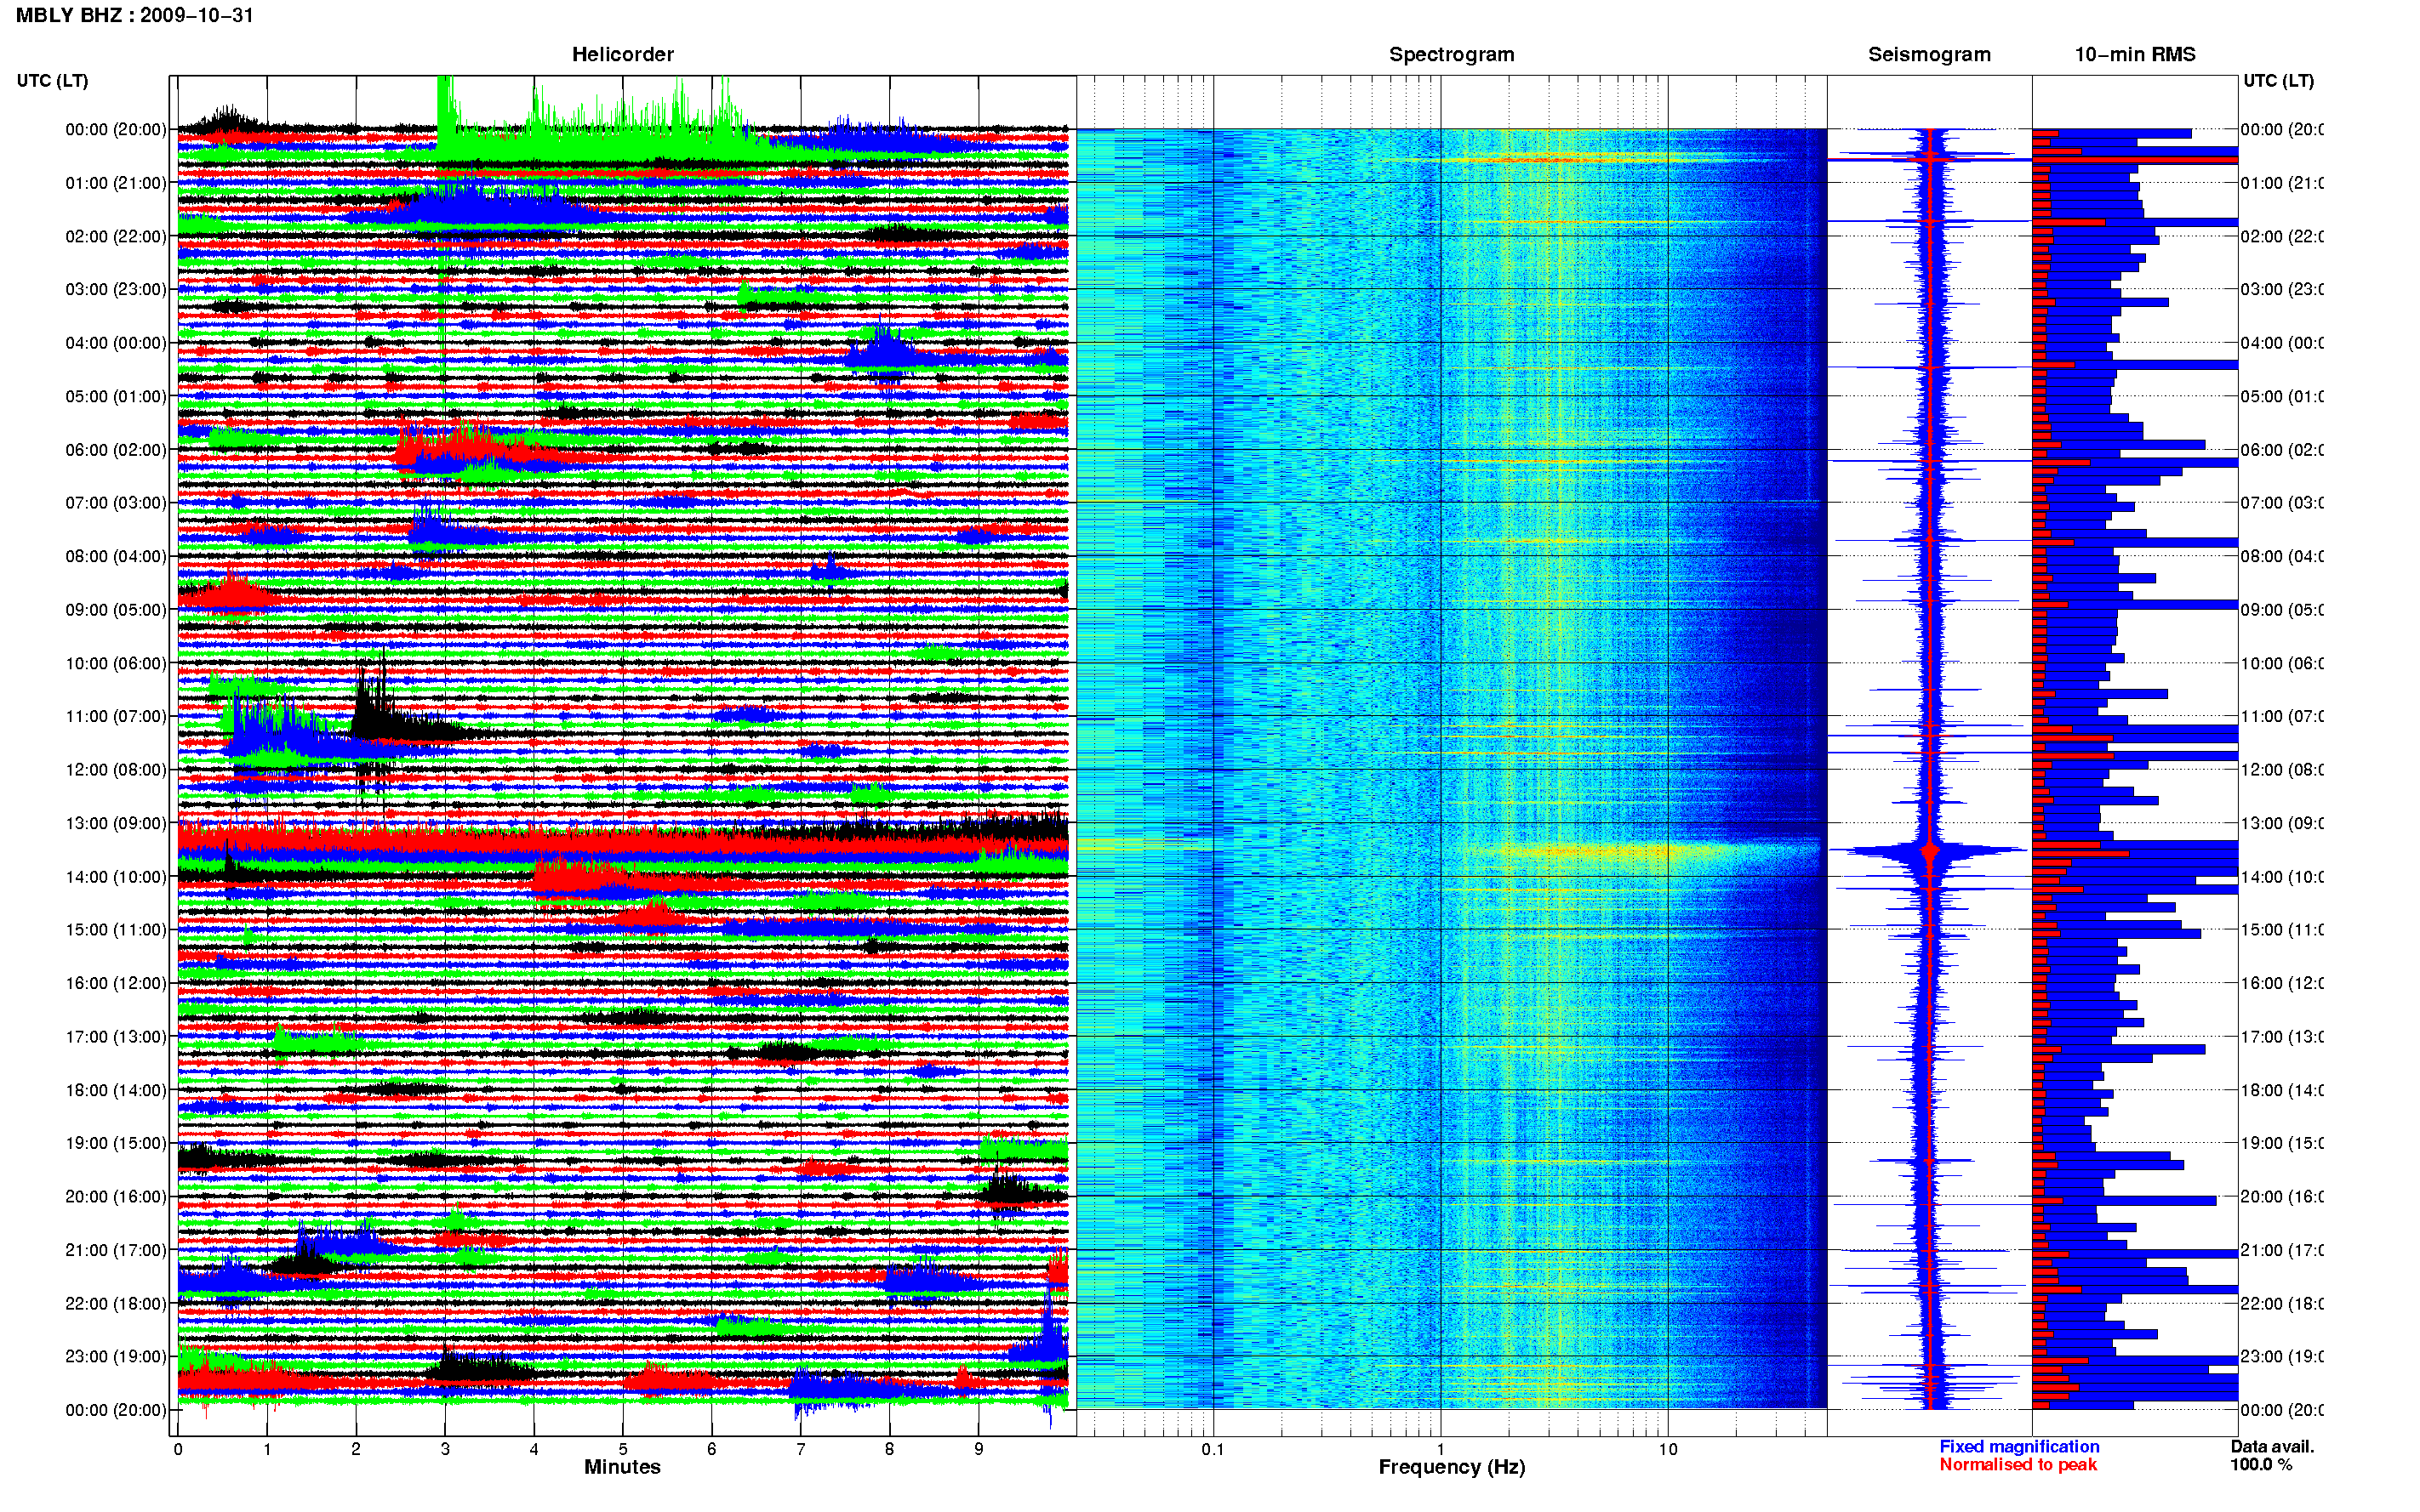Click the '10' frequency tick label
This screenshot has height=1512, width=2420.
1668,1449
